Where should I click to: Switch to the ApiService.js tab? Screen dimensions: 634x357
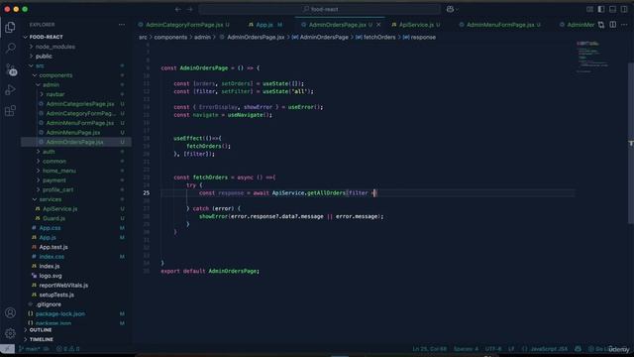click(x=416, y=25)
